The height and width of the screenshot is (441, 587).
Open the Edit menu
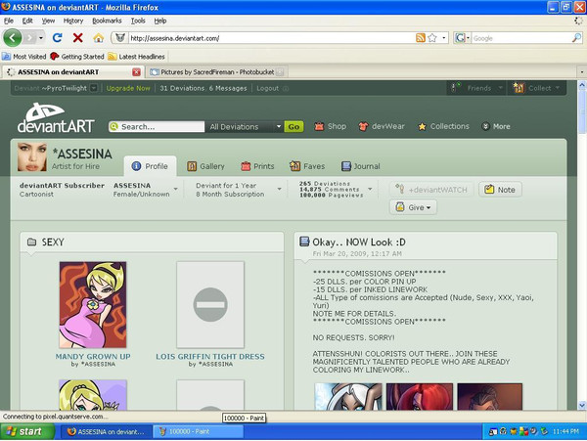click(x=27, y=21)
